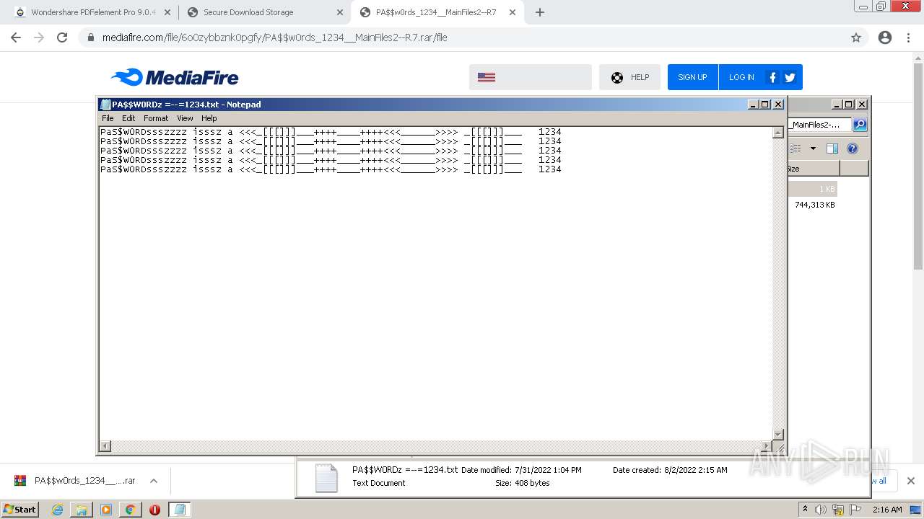Click the Action Center flag icon
The height and width of the screenshot is (519, 924).
855,510
